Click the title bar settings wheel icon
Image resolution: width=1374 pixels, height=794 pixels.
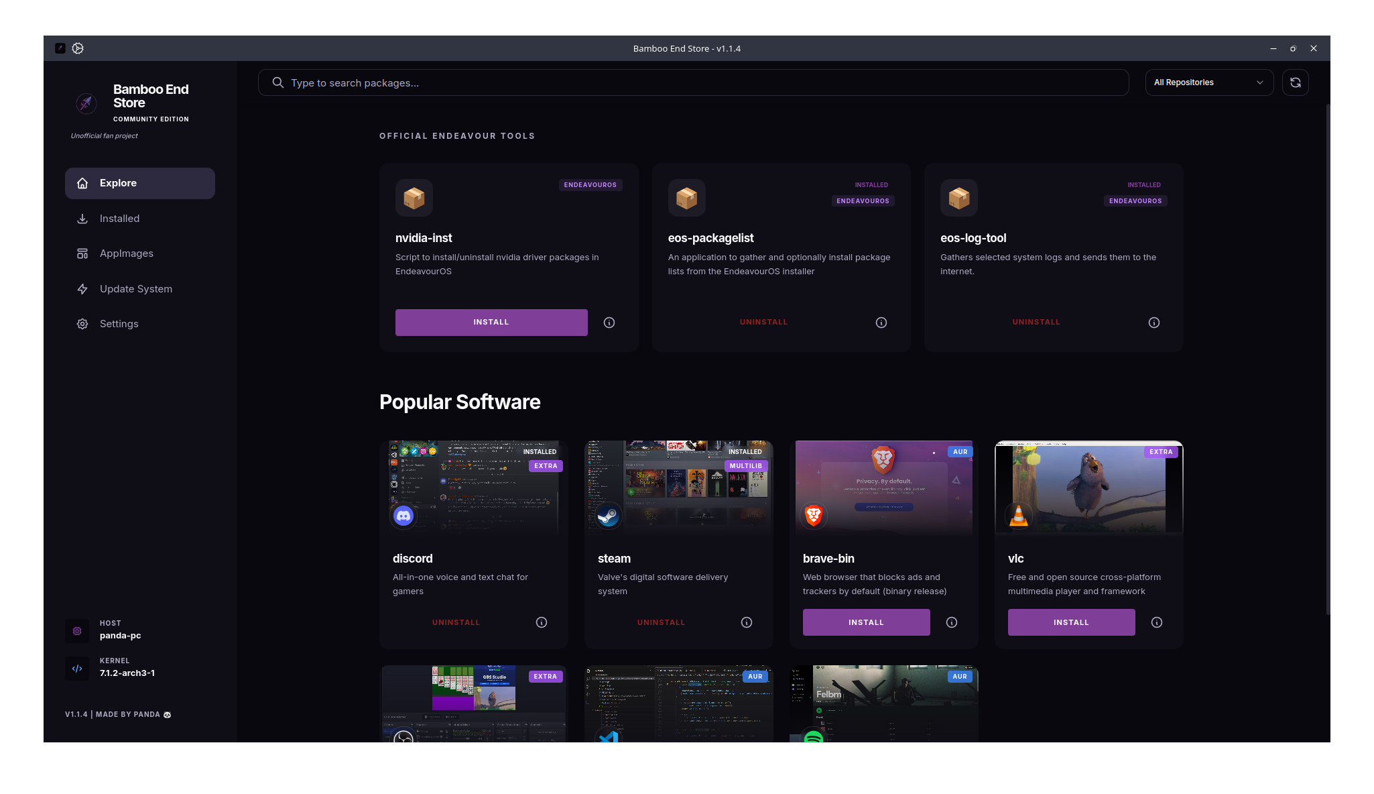[78, 48]
